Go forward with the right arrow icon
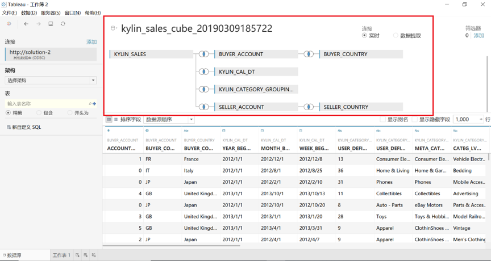 click(x=39, y=24)
